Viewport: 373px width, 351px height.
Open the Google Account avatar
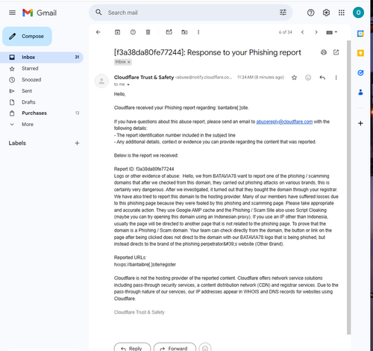point(358,13)
